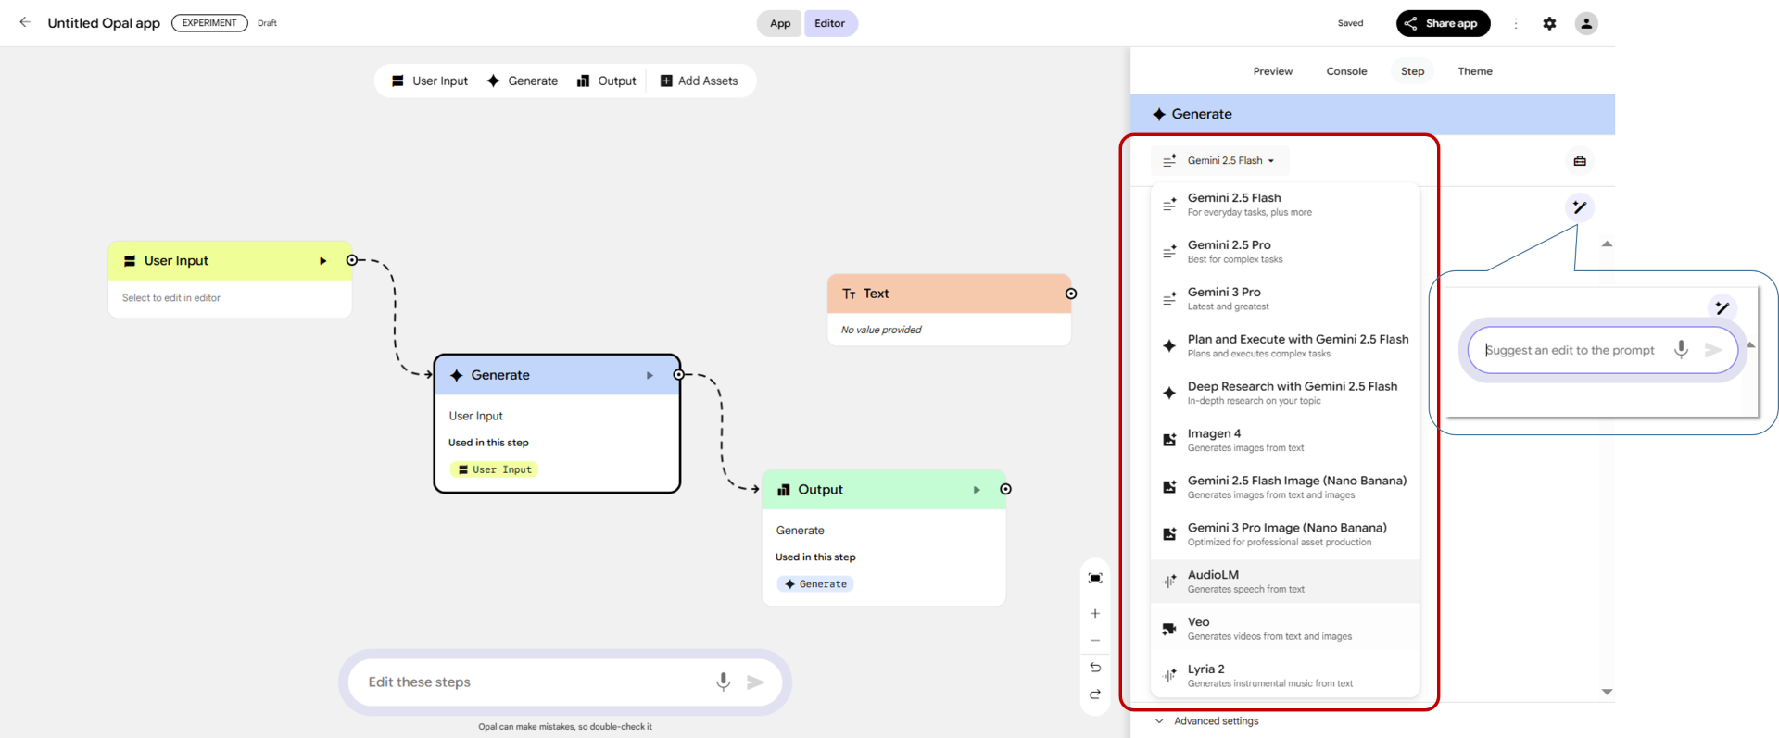1779x738 pixels.
Task: Click the Add Assets button
Action: [x=699, y=81]
